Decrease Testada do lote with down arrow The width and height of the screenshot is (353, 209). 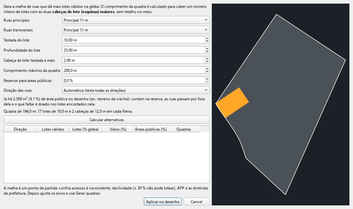[207, 41]
